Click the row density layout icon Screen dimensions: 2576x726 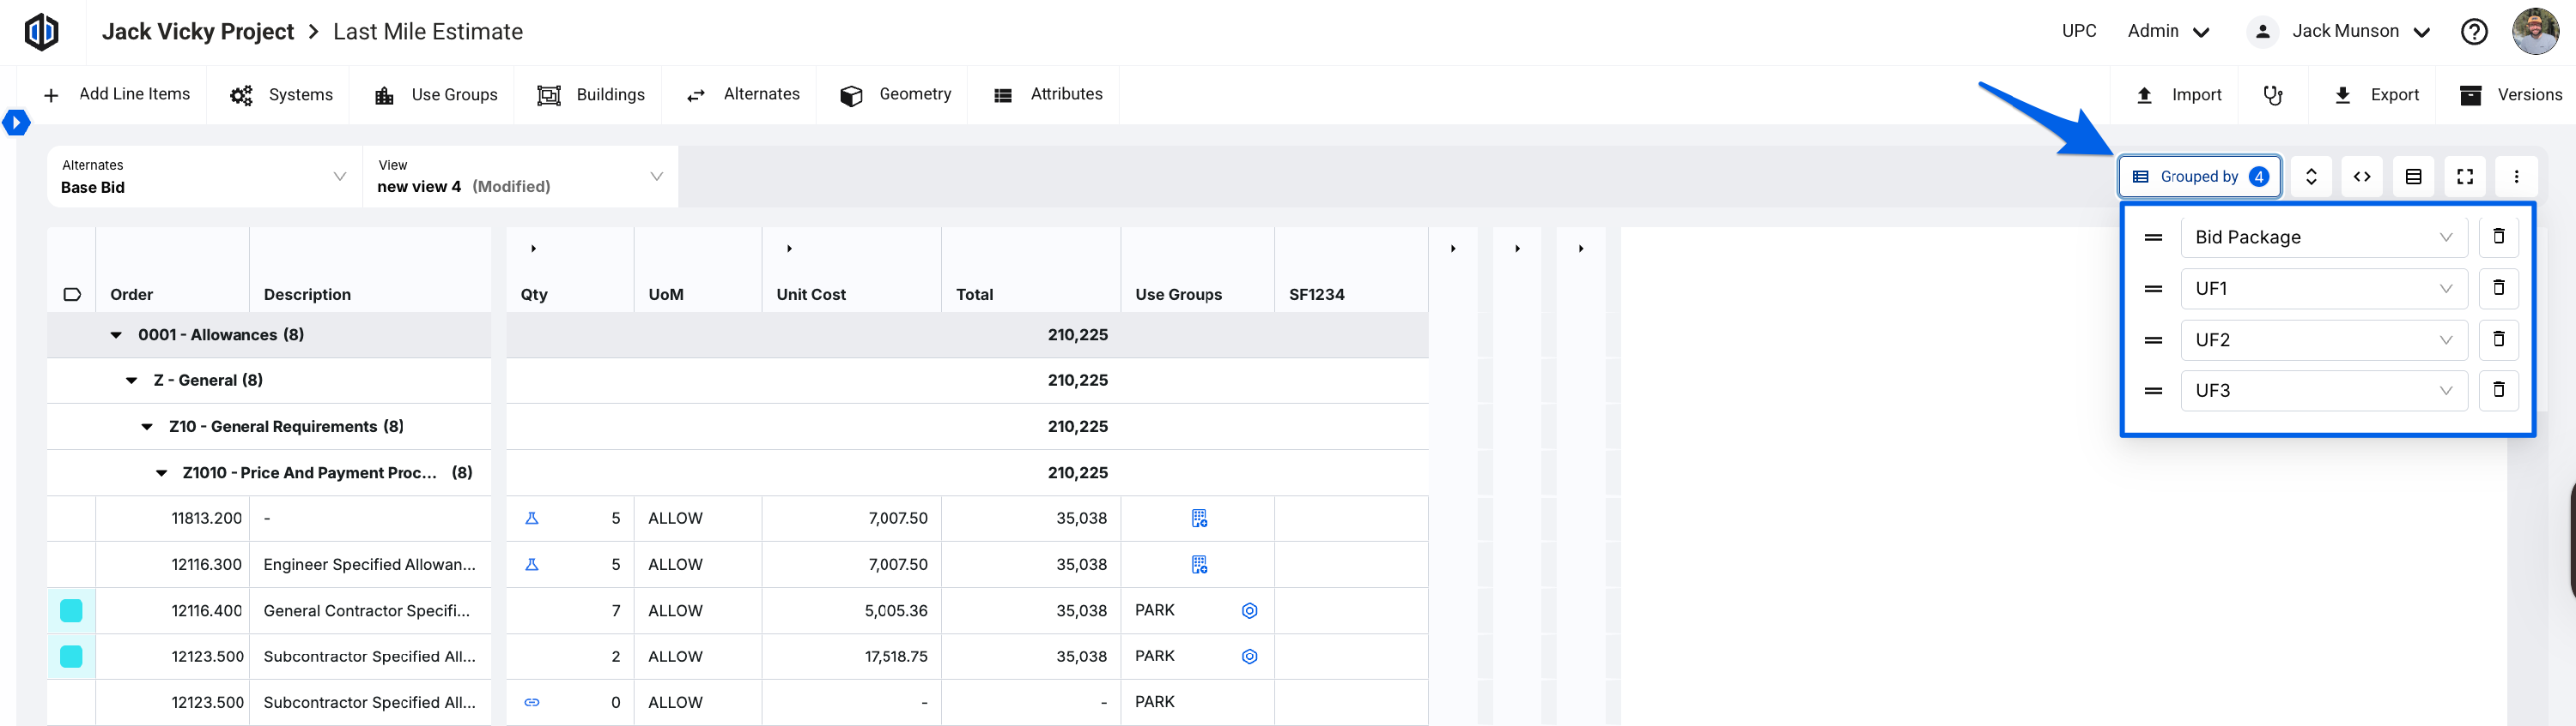[2413, 177]
